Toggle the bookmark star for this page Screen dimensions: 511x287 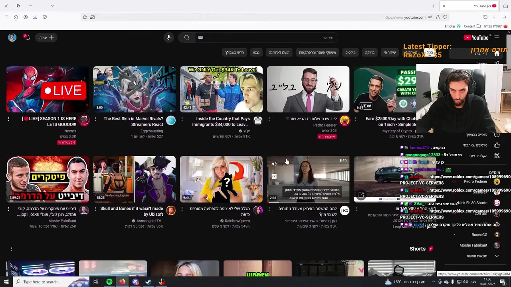click(x=85, y=17)
